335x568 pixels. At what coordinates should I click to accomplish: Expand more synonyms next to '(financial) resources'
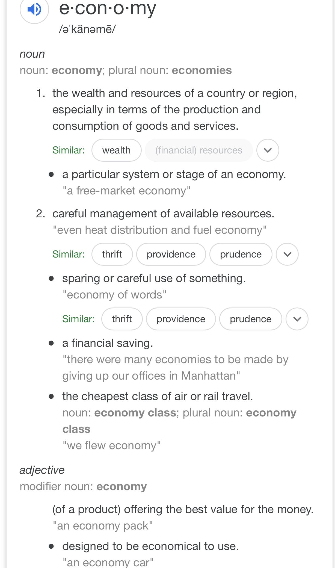268,150
